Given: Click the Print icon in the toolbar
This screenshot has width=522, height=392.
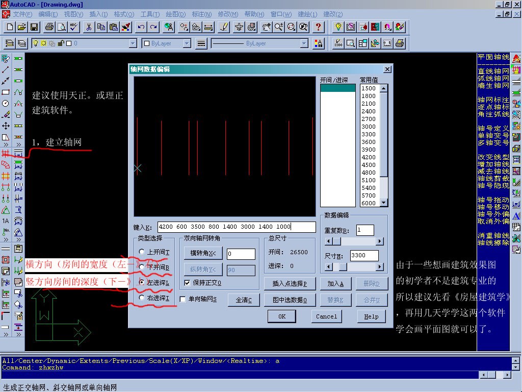Looking at the screenshot, I should [x=49, y=27].
